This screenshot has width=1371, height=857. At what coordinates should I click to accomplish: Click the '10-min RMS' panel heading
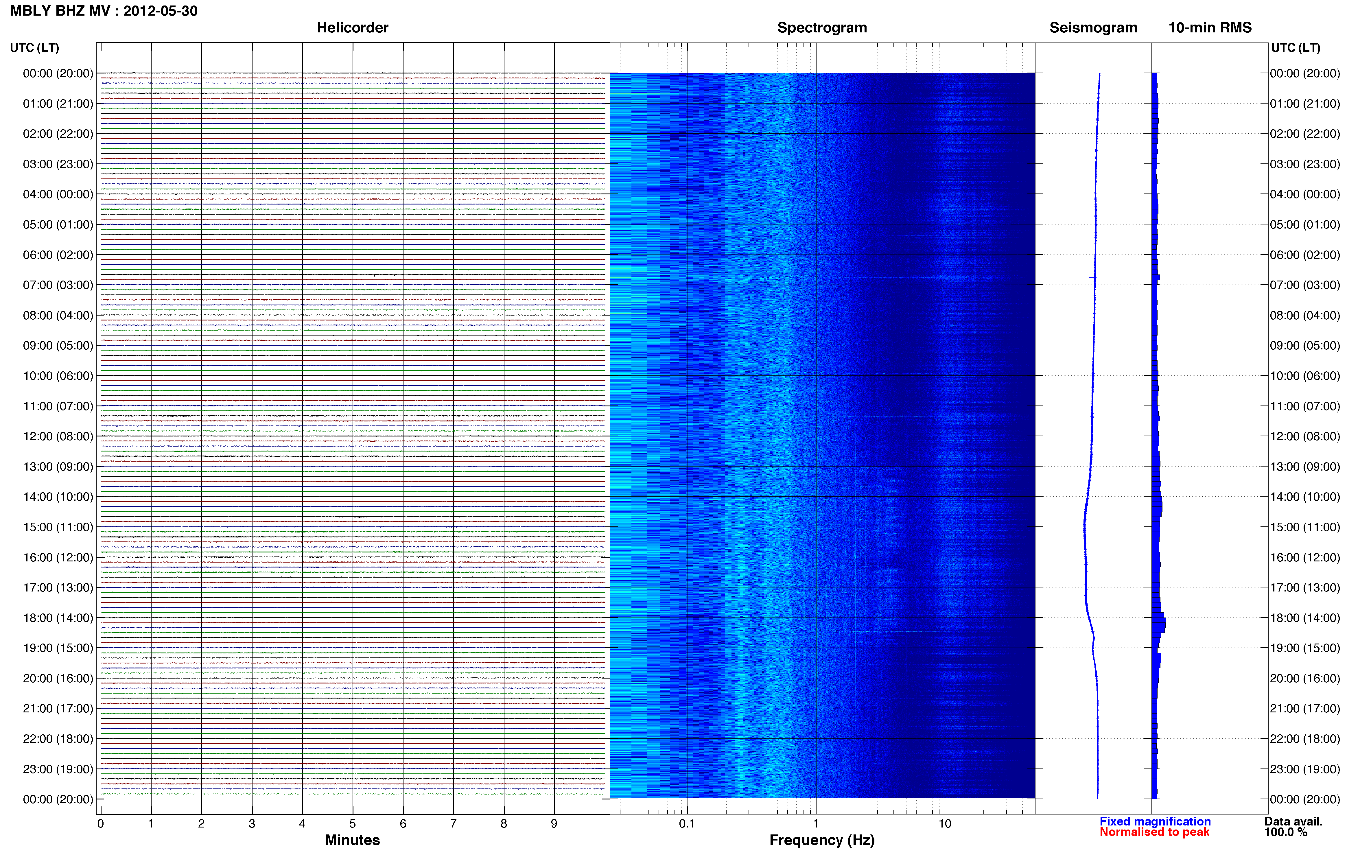point(1210,28)
